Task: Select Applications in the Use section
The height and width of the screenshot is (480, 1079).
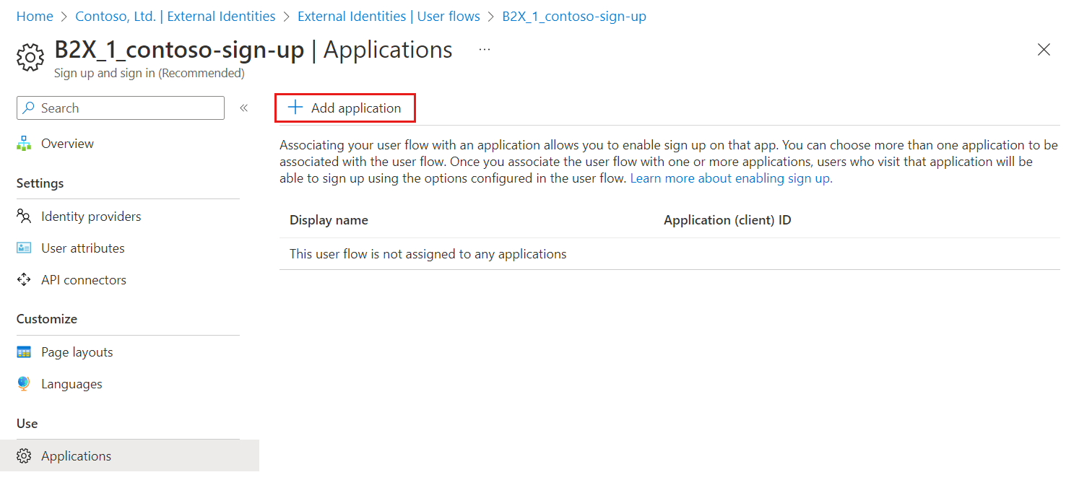Action: click(76, 455)
